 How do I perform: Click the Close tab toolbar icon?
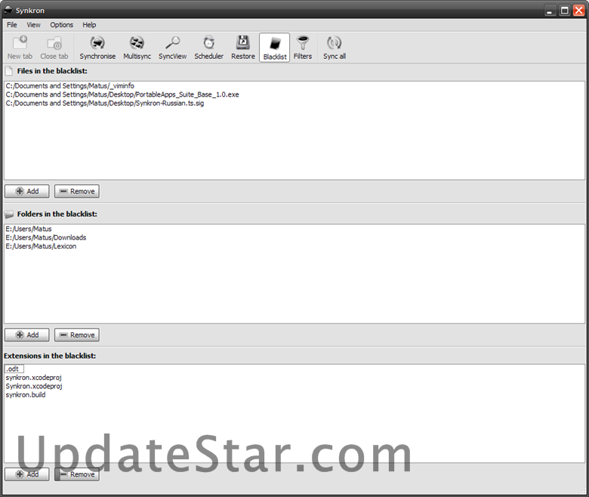click(54, 48)
